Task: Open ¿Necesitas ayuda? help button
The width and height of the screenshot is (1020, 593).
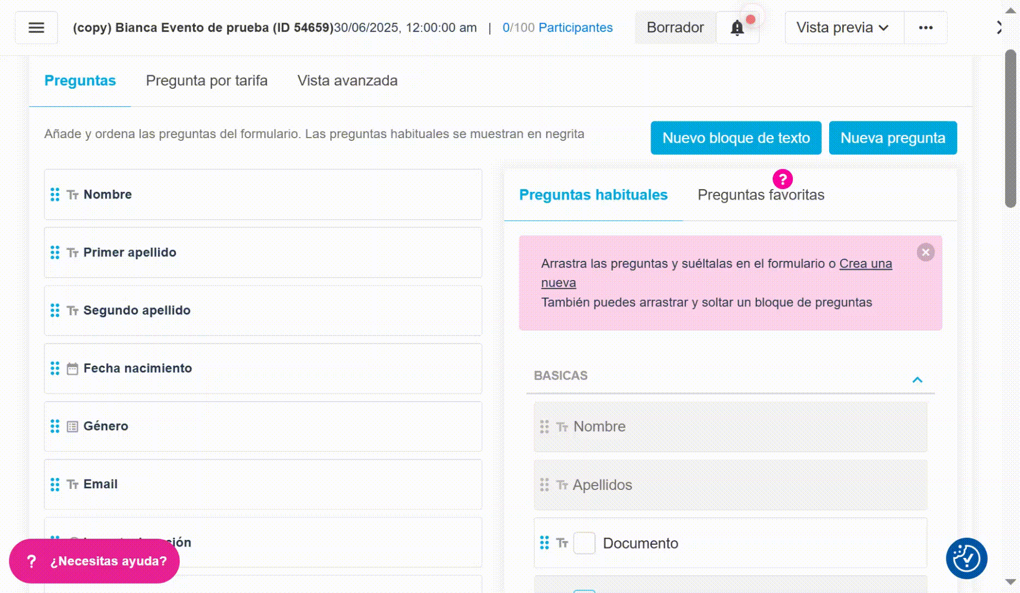Action: click(x=94, y=561)
